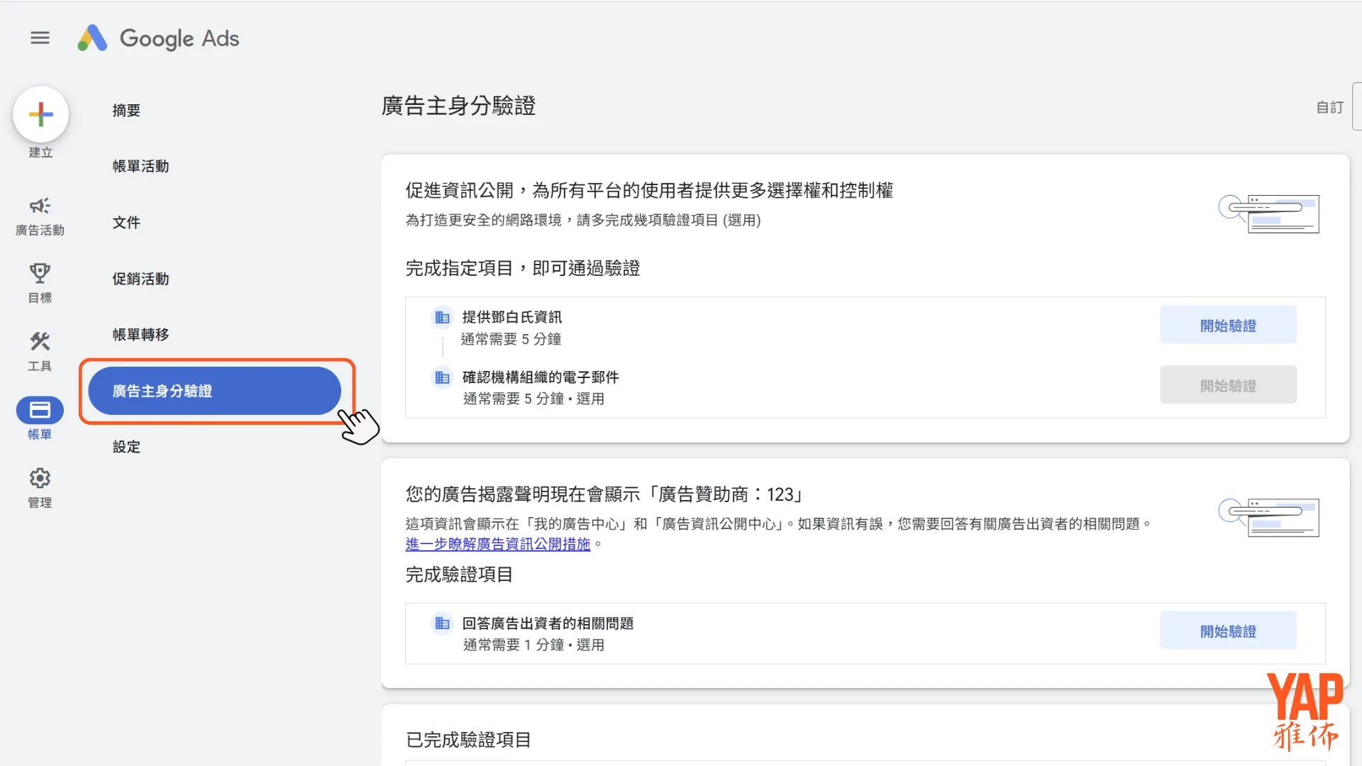Click the 建立 plus icon
Image resolution: width=1362 pixels, height=766 pixels.
pyautogui.click(x=40, y=113)
